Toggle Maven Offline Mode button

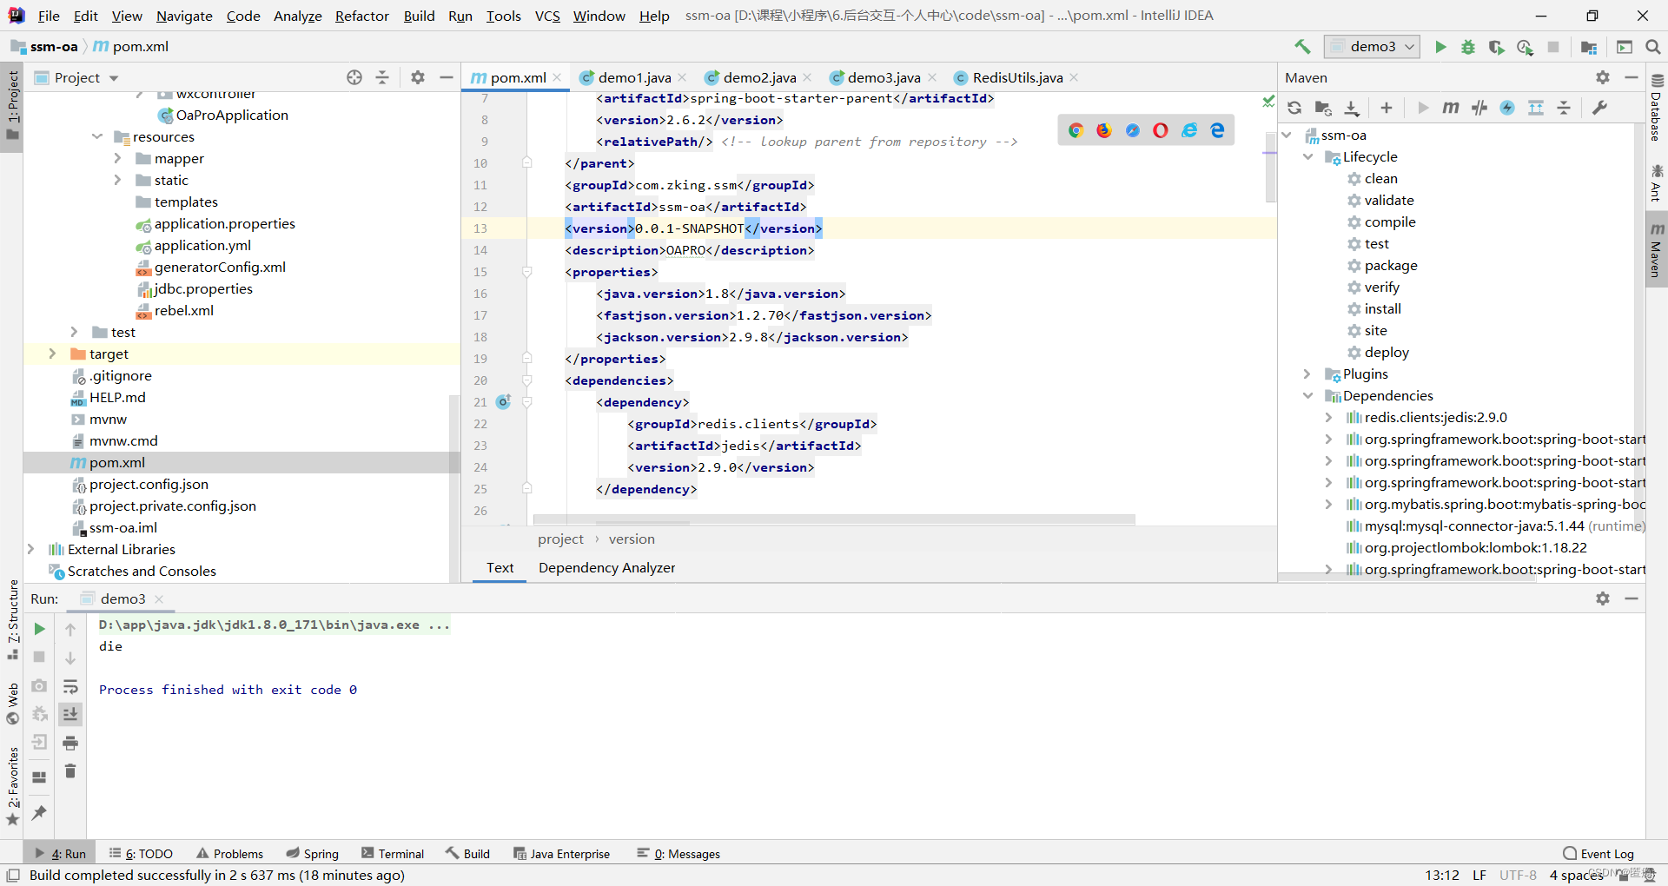point(1479,108)
